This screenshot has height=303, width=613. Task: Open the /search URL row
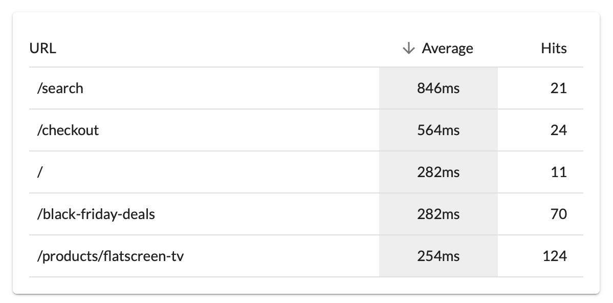(60, 89)
